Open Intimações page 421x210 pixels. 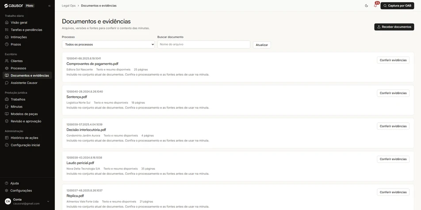[27, 37]
